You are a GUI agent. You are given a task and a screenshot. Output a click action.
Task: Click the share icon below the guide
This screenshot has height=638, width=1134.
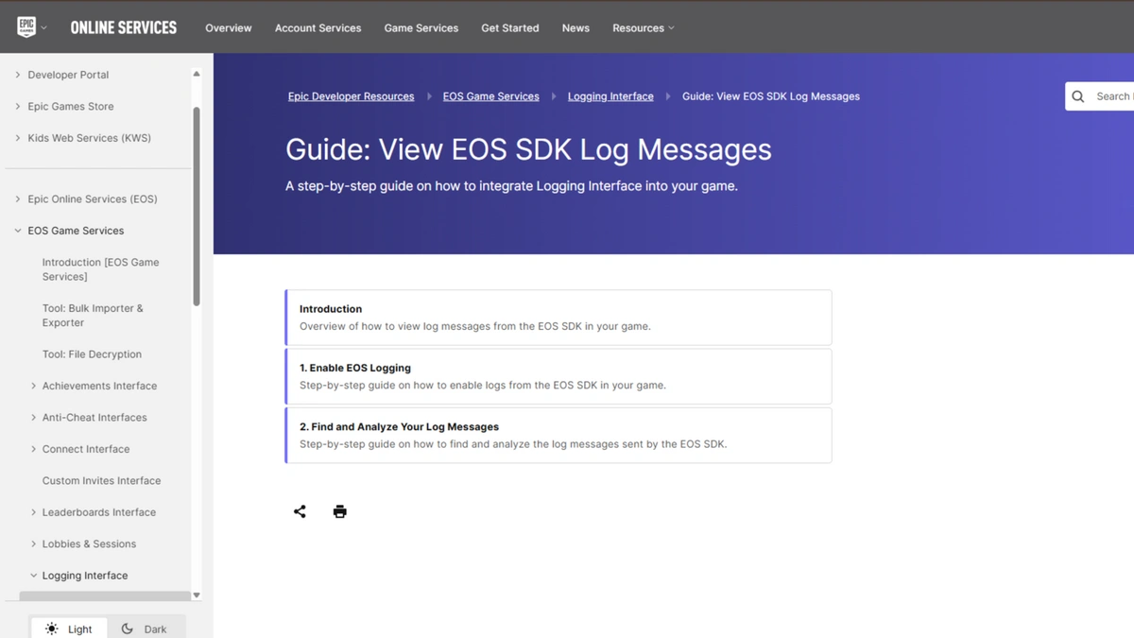pyautogui.click(x=300, y=511)
